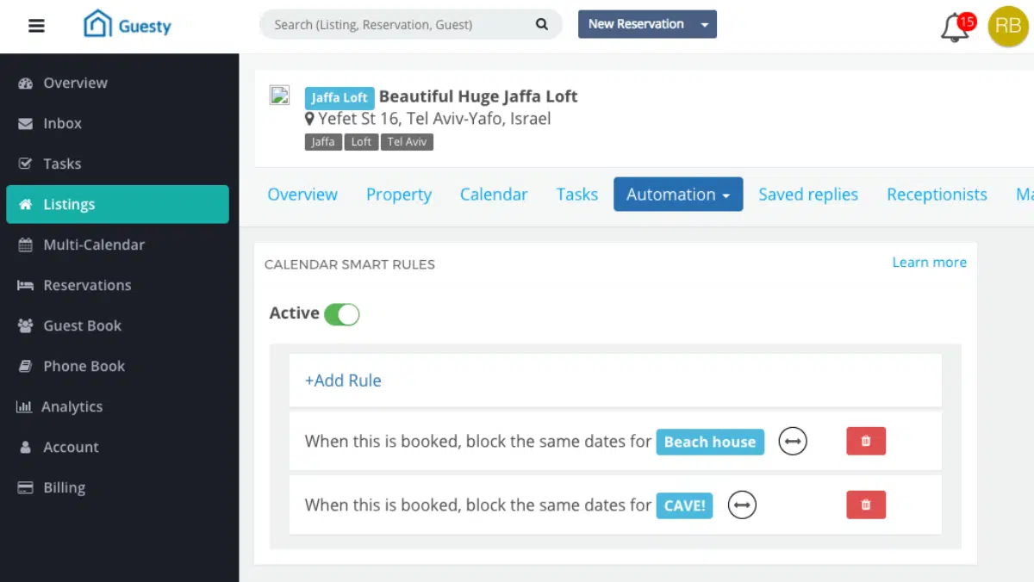Select the Inbox envelope icon
The width and height of the screenshot is (1034, 582).
(25, 123)
